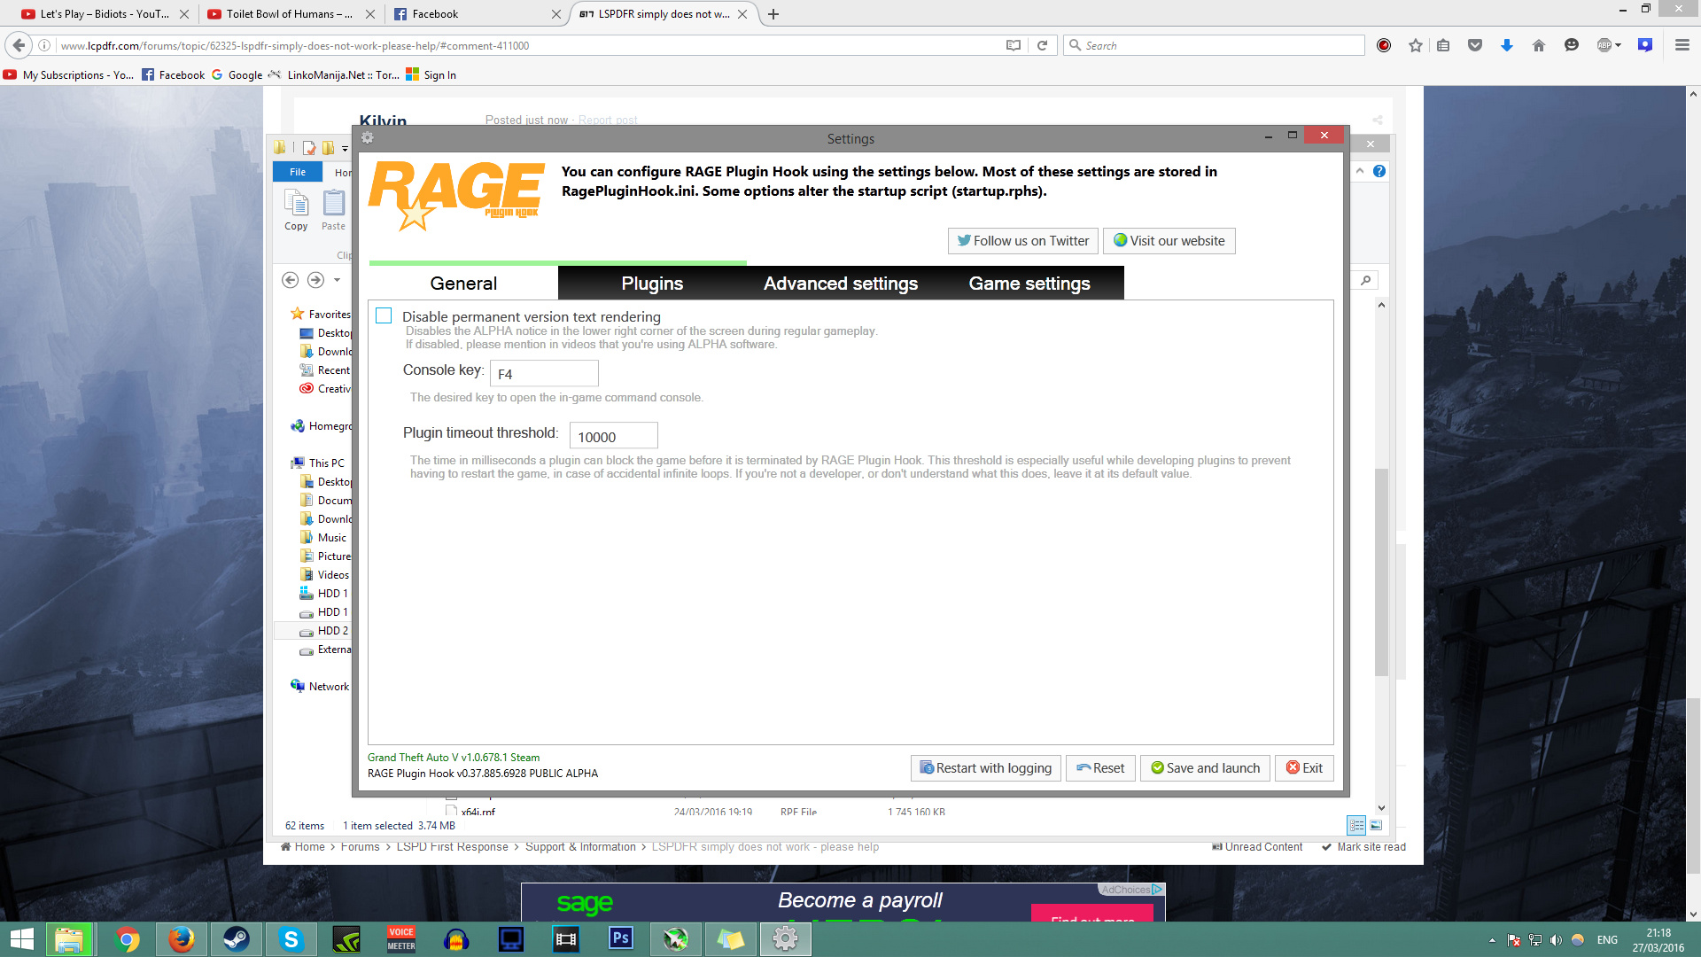This screenshot has height=957, width=1701.
Task: Click the Firefox home icon
Action: 1538,45
